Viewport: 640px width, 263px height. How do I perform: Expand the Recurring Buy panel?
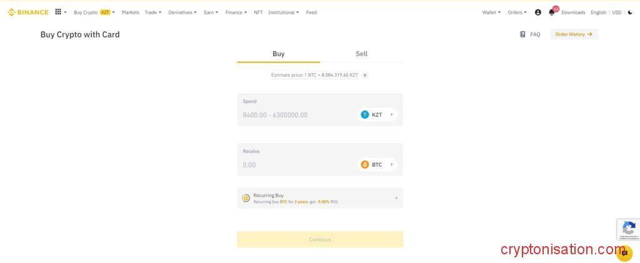[396, 198]
